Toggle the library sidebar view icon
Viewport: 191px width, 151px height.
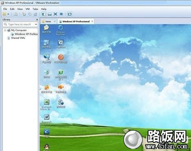pos(44,14)
